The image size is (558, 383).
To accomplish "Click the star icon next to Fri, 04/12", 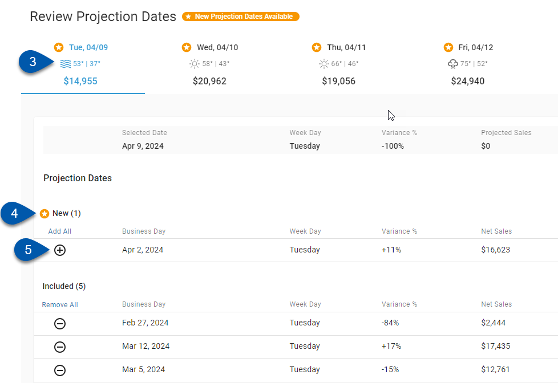I will point(448,47).
